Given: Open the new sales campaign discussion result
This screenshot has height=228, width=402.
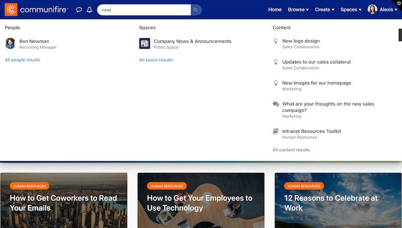Looking at the screenshot, I should pyautogui.click(x=328, y=107).
